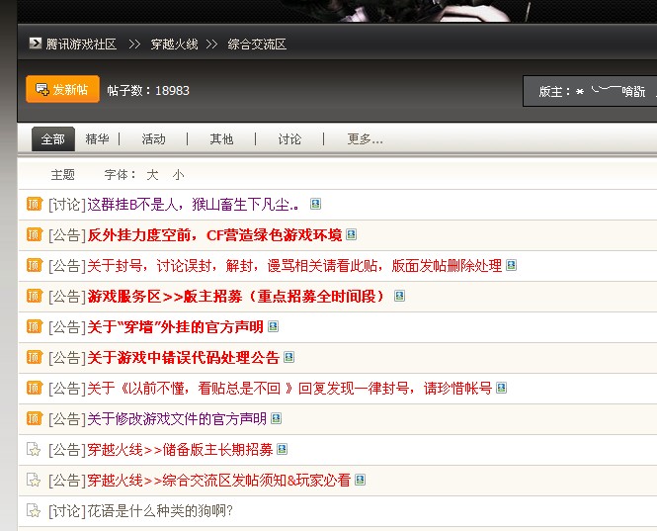Switch to the 讨论 tab
This screenshot has width=657, height=531.
point(289,138)
